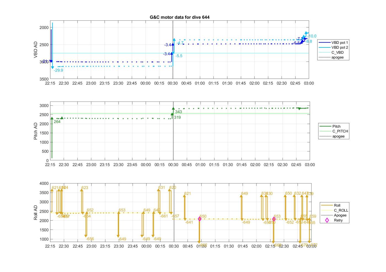Select the 'Pitch' legend entry

click(x=336, y=126)
